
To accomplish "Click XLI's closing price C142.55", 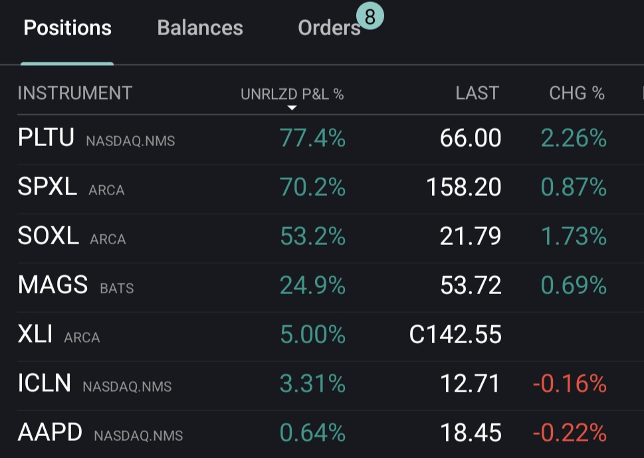I will [455, 335].
